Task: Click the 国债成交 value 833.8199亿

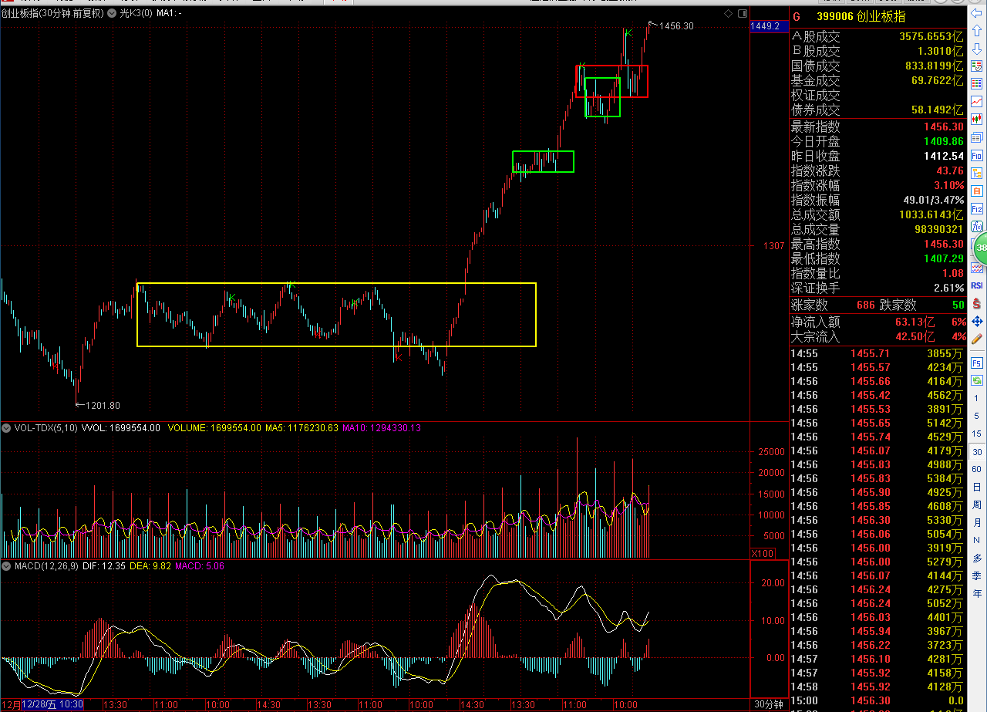Action: click(935, 66)
